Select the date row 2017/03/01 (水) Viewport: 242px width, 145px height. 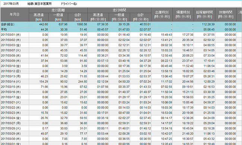pos(11,35)
